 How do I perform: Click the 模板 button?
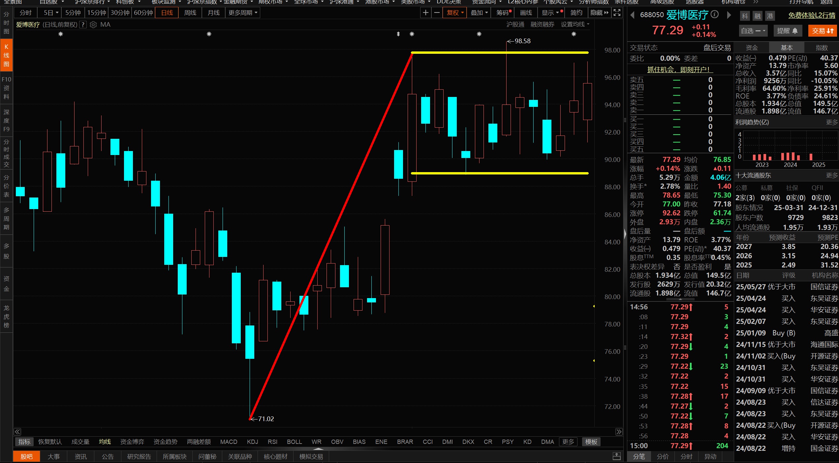[x=591, y=442]
